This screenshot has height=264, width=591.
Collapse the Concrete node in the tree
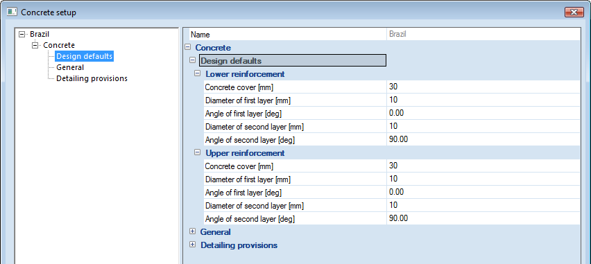pyautogui.click(x=35, y=46)
